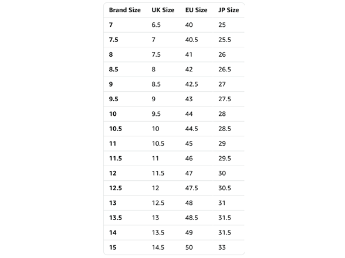Select brand size 12 row label
This screenshot has width=345, height=258.
[x=113, y=173]
